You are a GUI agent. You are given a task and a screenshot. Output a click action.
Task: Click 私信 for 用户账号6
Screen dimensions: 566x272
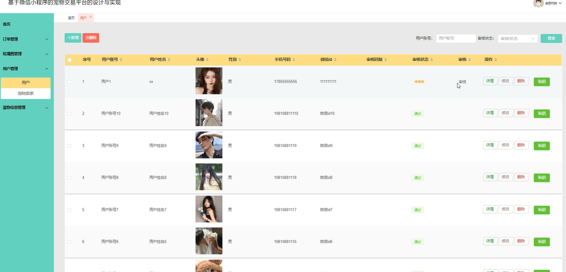point(542,241)
